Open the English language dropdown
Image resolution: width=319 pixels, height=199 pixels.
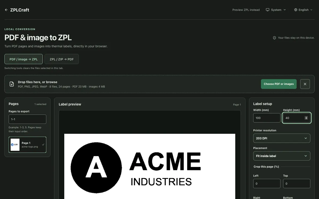[303, 10]
